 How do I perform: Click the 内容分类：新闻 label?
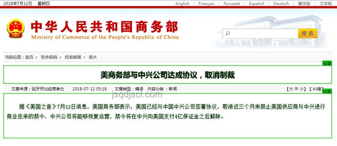pyautogui.click(x=162, y=89)
